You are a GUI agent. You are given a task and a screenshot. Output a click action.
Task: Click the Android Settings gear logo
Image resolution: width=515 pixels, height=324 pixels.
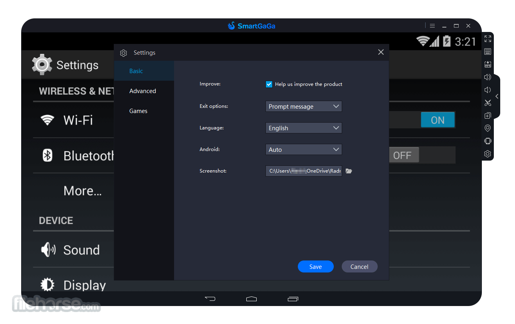pos(42,64)
